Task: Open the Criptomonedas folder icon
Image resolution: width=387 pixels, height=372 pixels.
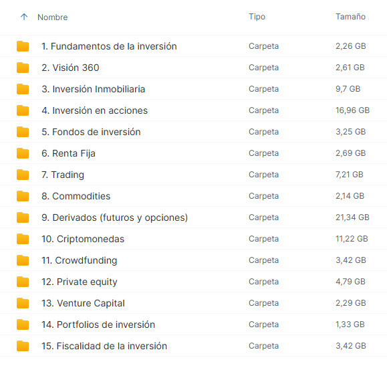Action: pyautogui.click(x=23, y=239)
